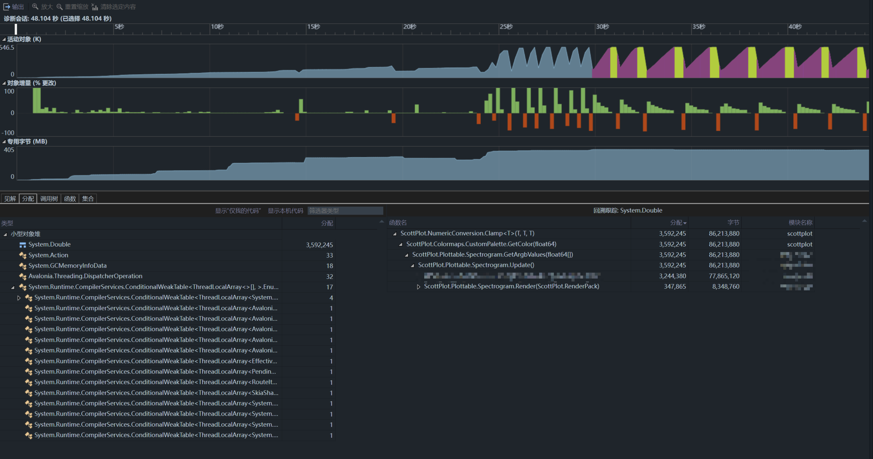Switch to the 调用树 tab
This screenshot has height=459, width=873.
coord(49,199)
